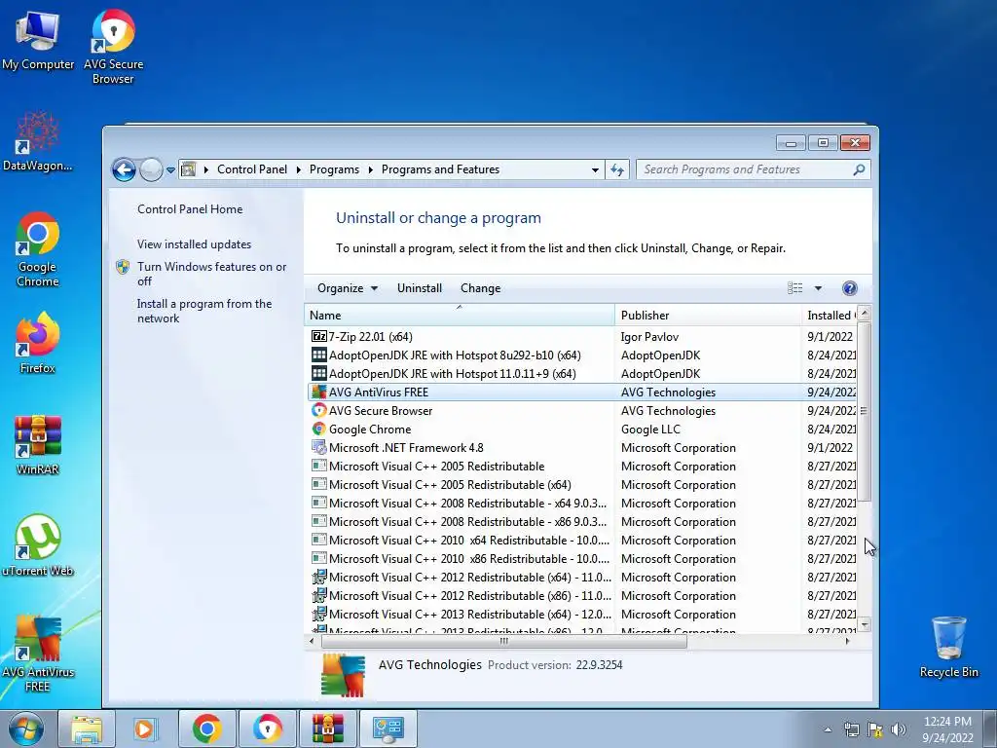Select Visual C++ 2005 Redistributable (x64) row

(582, 484)
